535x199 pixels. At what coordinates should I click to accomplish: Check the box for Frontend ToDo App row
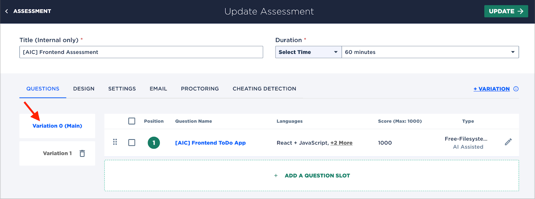pos(132,143)
